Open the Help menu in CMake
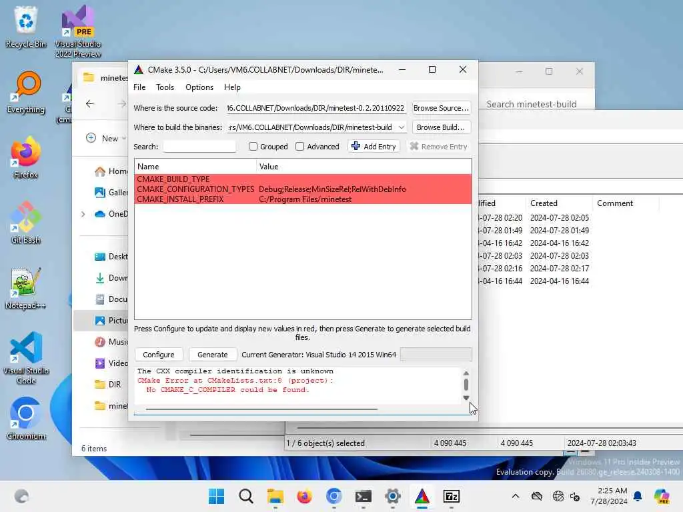 tap(232, 87)
